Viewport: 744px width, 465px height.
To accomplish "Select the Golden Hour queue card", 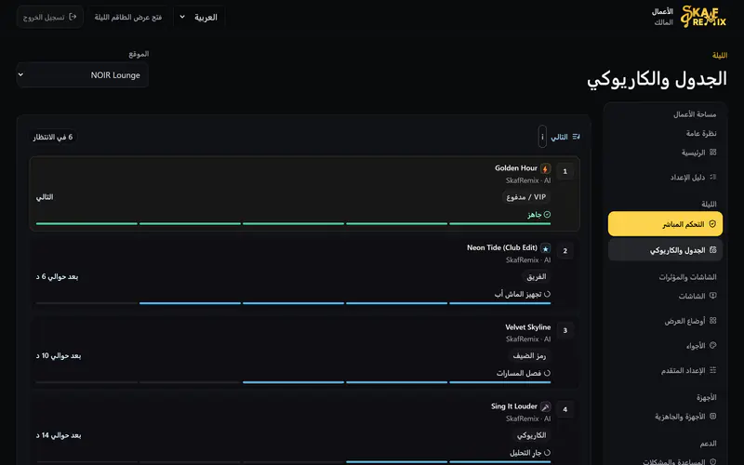I will (305, 193).
